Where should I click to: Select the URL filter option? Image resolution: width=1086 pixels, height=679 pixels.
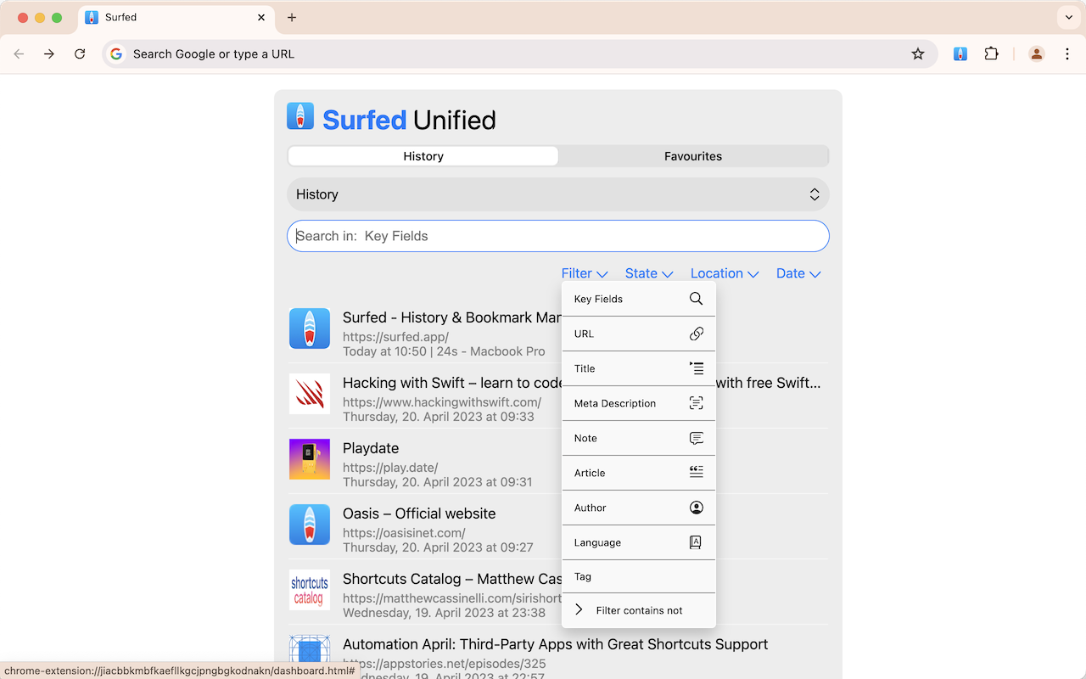coord(639,334)
